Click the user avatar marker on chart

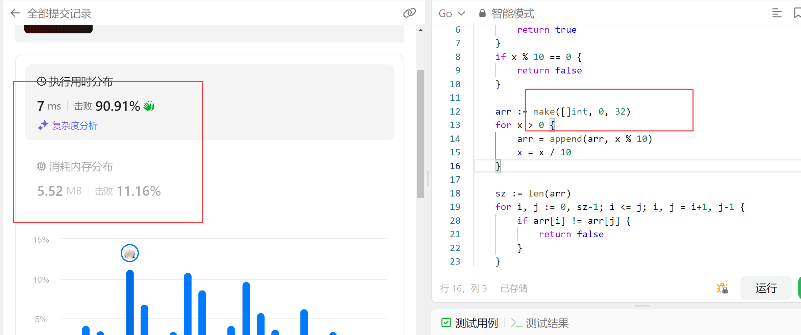[130, 253]
